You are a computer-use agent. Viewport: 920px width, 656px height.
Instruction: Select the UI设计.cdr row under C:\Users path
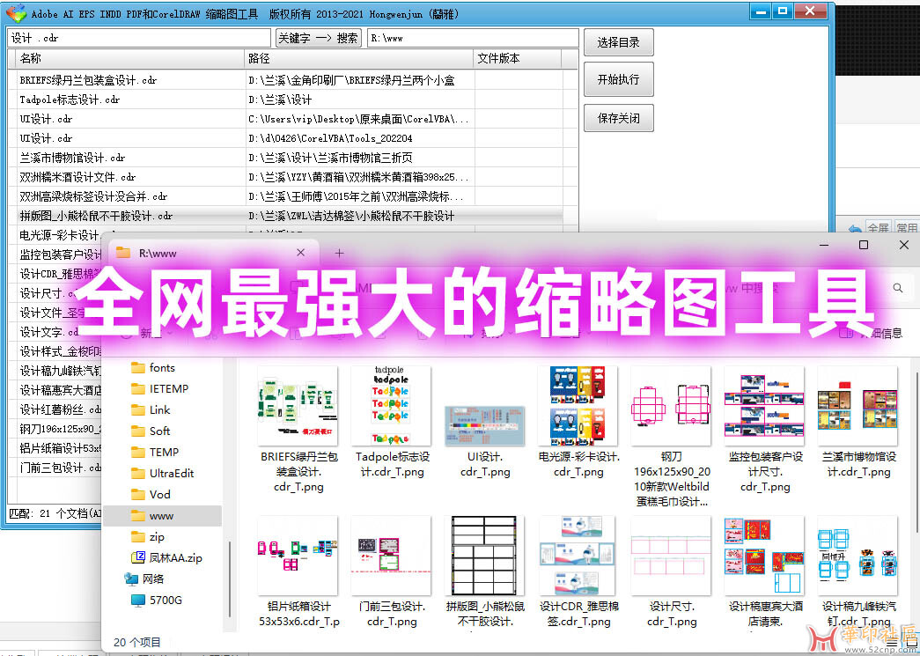pos(285,119)
